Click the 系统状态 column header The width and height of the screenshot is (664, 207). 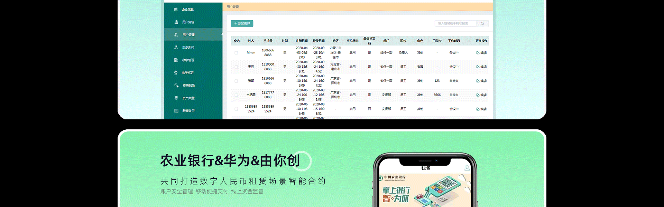point(352,41)
